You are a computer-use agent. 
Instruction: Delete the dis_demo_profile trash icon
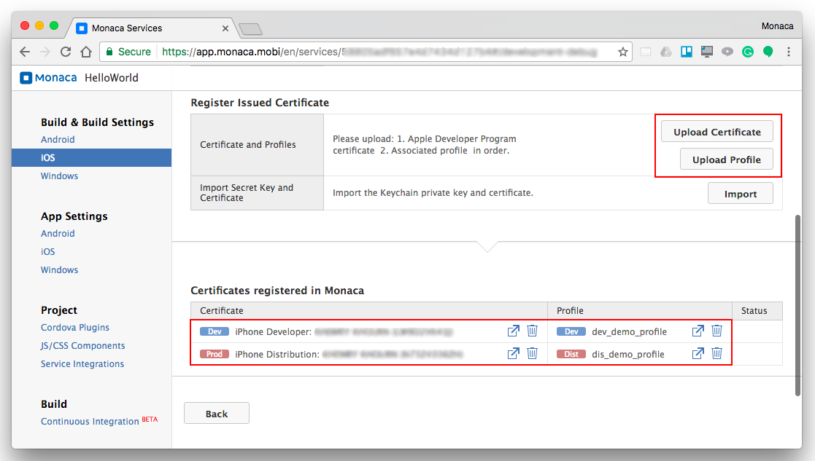click(x=716, y=353)
